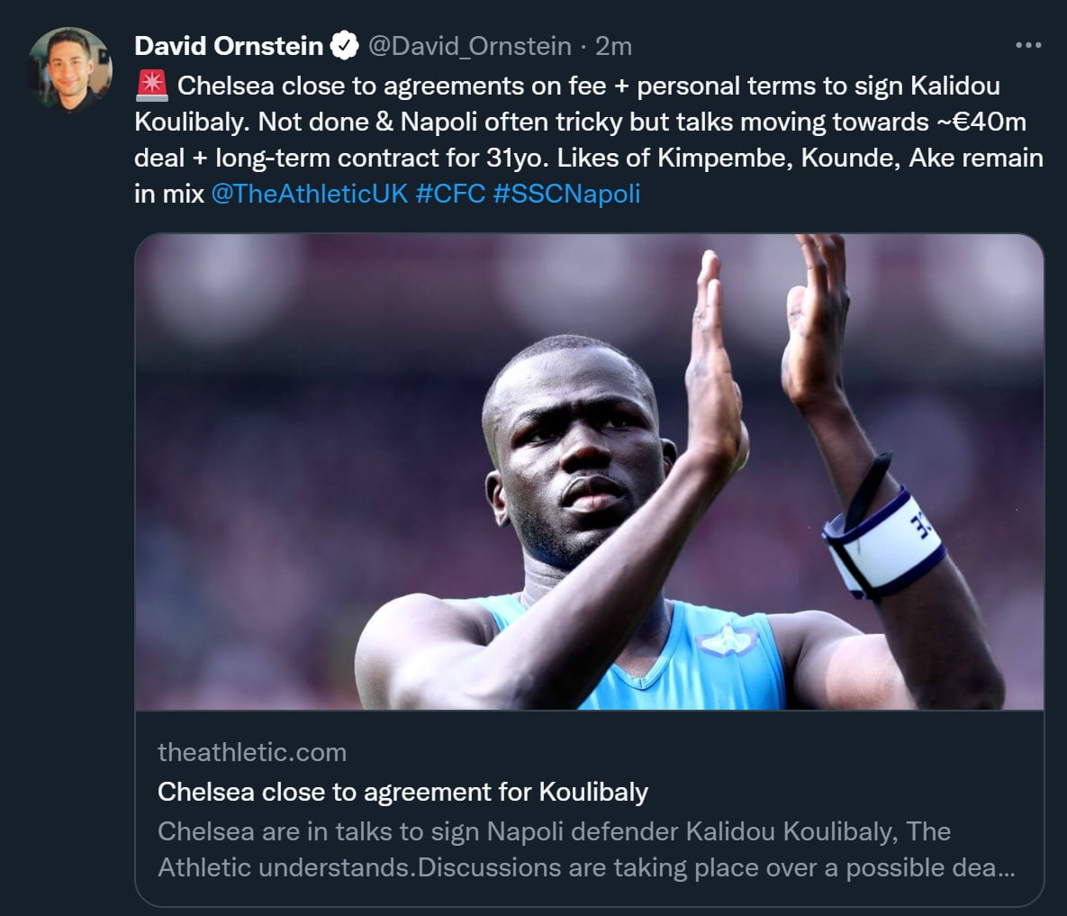Click the player's face in the photo

click(576, 450)
